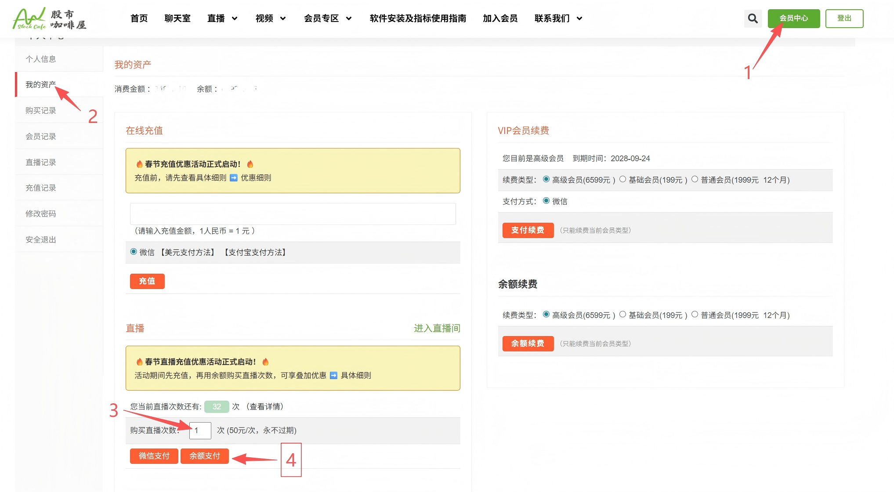
Task: Go to 充值记录 sidebar item
Action: tap(41, 188)
